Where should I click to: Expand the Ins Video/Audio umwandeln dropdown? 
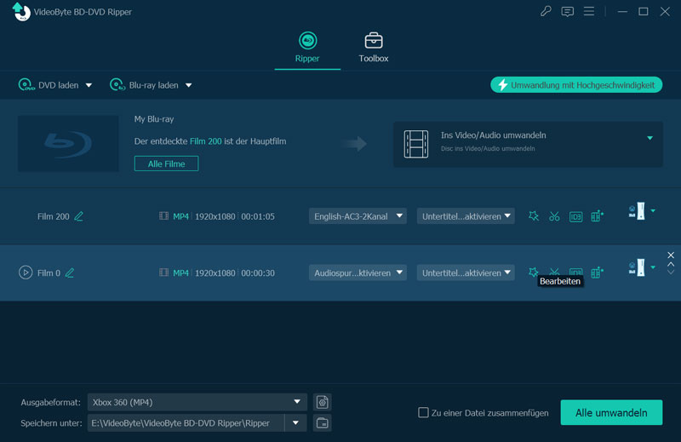tap(650, 138)
